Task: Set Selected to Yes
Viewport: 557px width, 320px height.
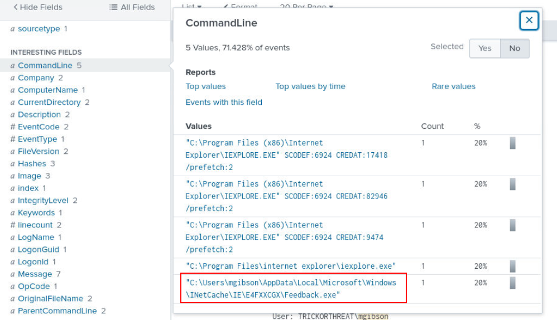Action: (484, 49)
